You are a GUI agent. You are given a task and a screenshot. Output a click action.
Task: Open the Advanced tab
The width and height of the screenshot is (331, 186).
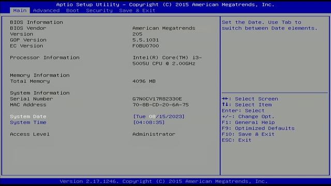pyautogui.click(x=46, y=10)
